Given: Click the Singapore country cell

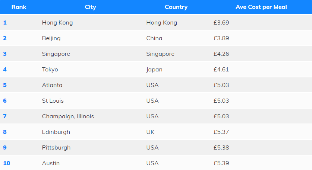Looking at the screenshot, I should pos(160,54).
